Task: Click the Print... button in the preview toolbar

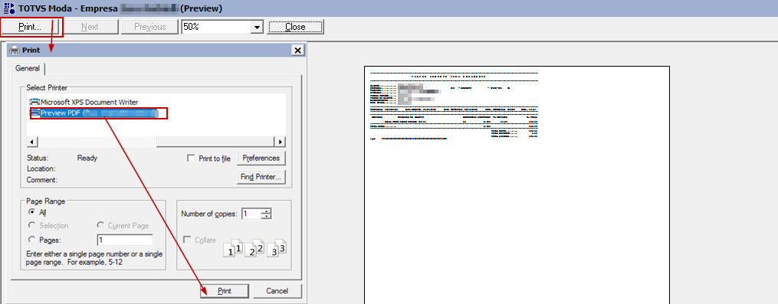Action: tap(30, 27)
